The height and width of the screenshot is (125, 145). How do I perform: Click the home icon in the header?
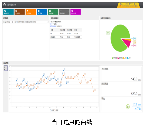pos(4,4)
